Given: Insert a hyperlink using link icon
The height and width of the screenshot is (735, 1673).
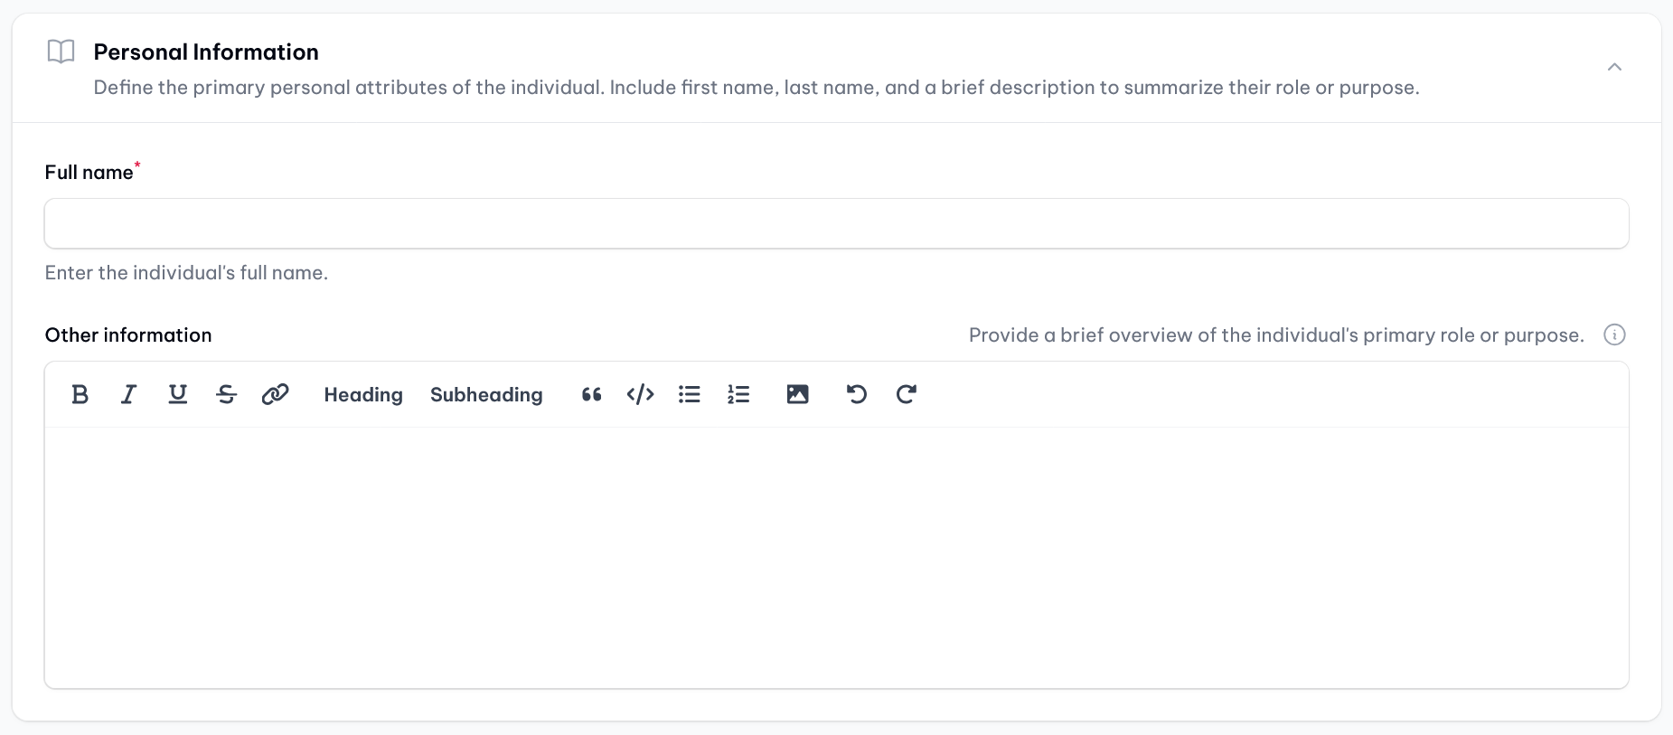Looking at the screenshot, I should point(276,394).
